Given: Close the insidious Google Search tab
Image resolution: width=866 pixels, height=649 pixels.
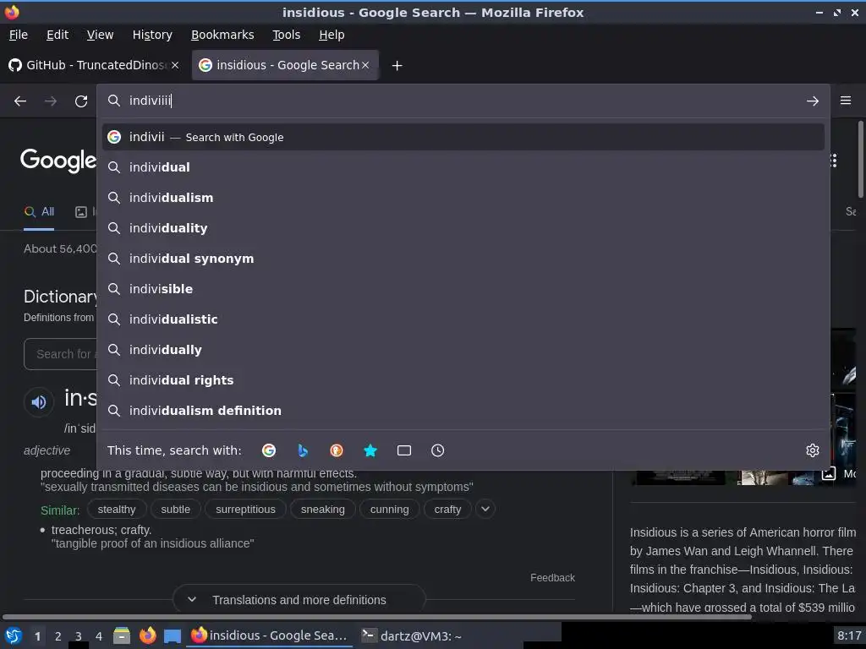Looking at the screenshot, I should click(365, 65).
